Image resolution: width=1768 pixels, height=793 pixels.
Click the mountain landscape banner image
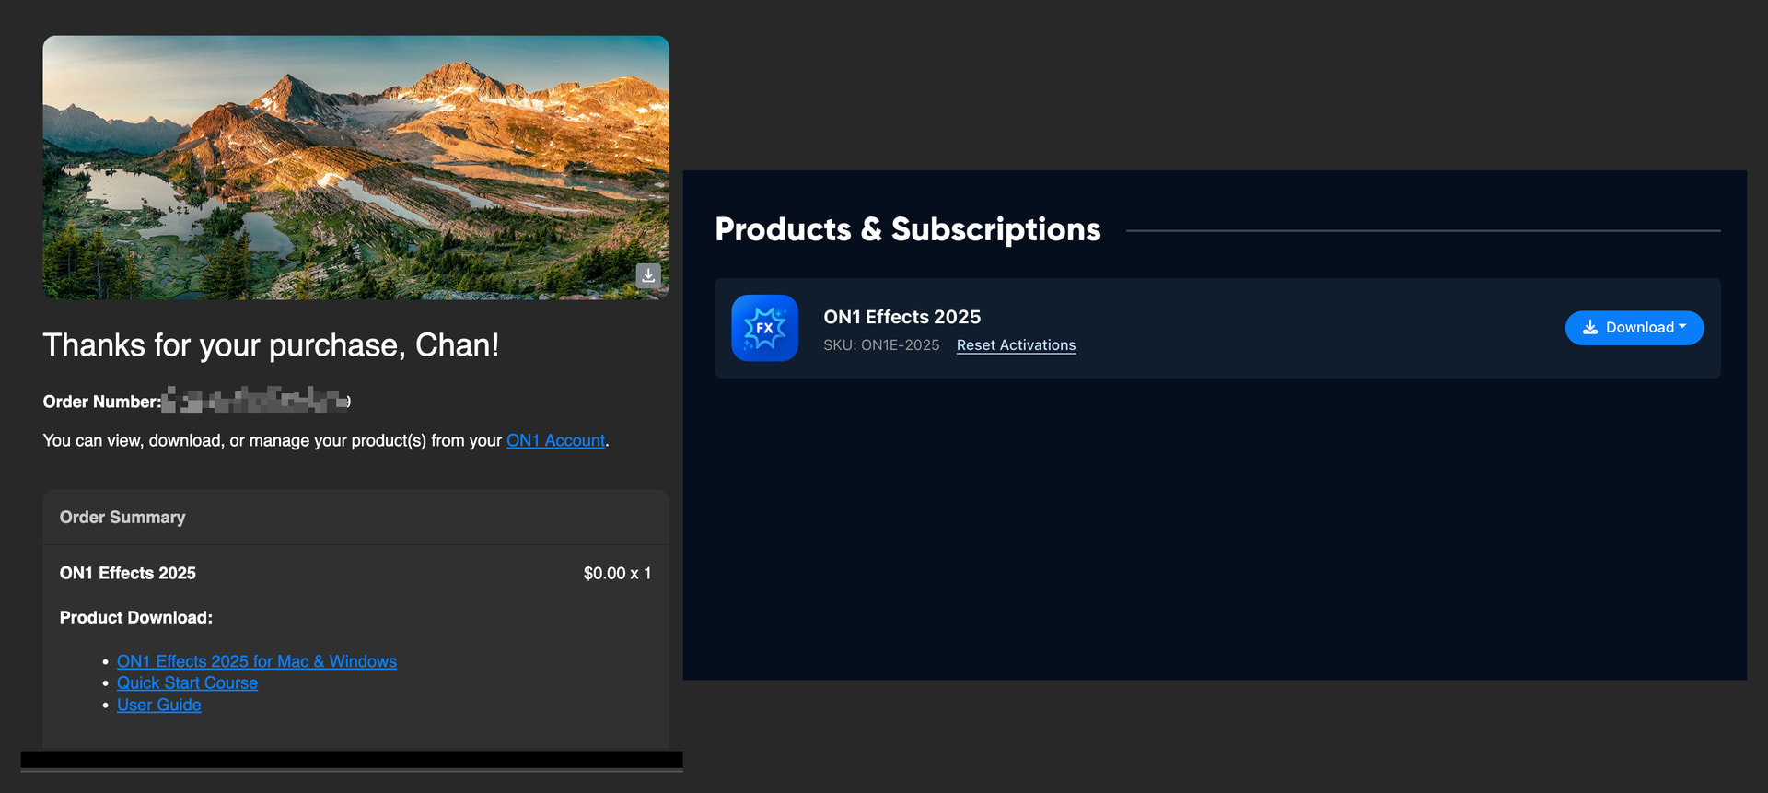355,166
